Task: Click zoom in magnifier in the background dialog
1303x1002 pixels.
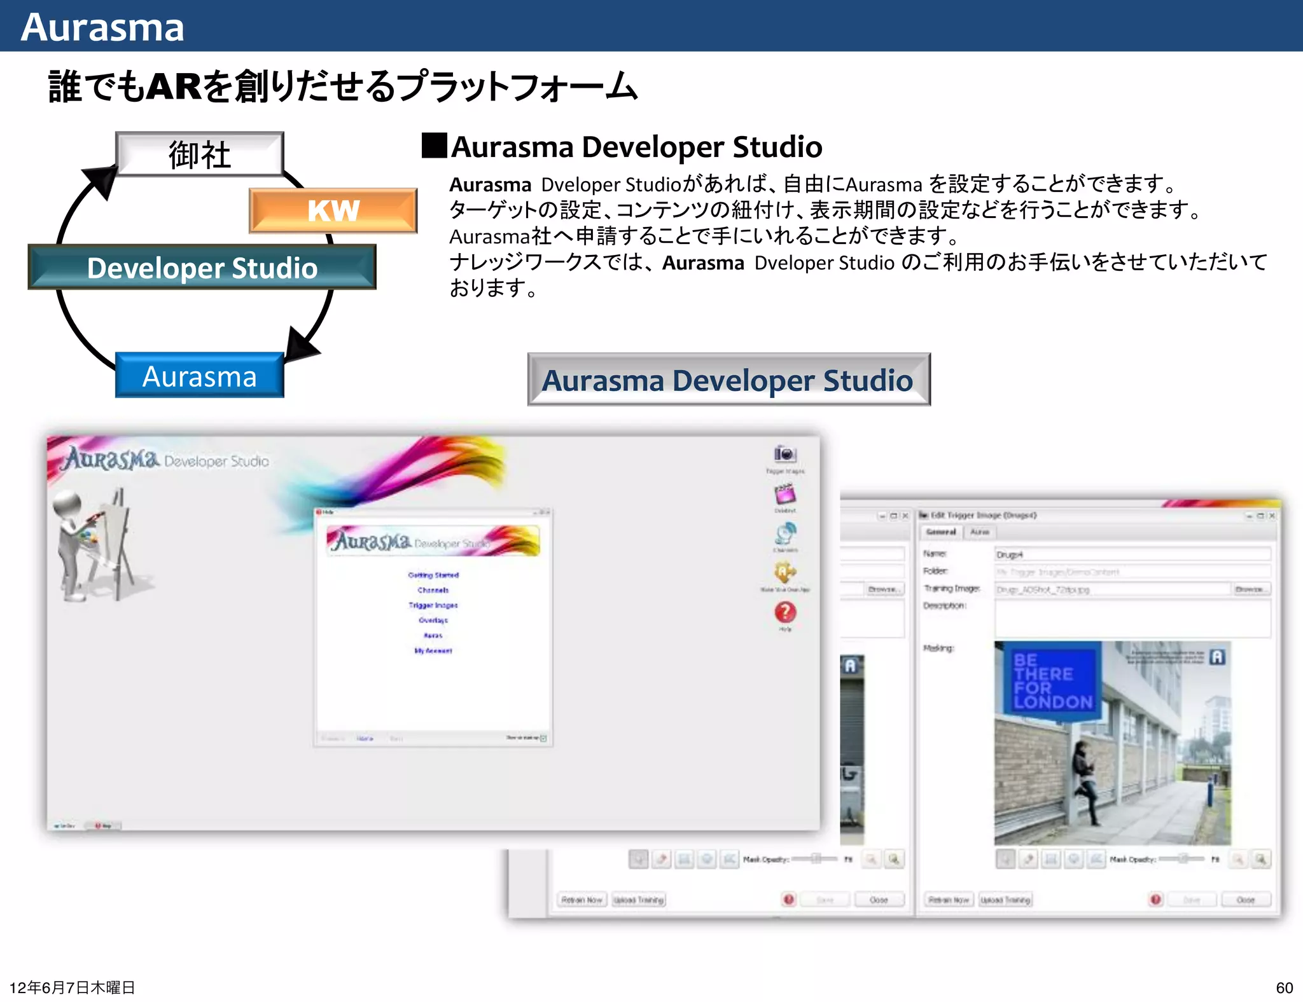Action: click(x=894, y=860)
